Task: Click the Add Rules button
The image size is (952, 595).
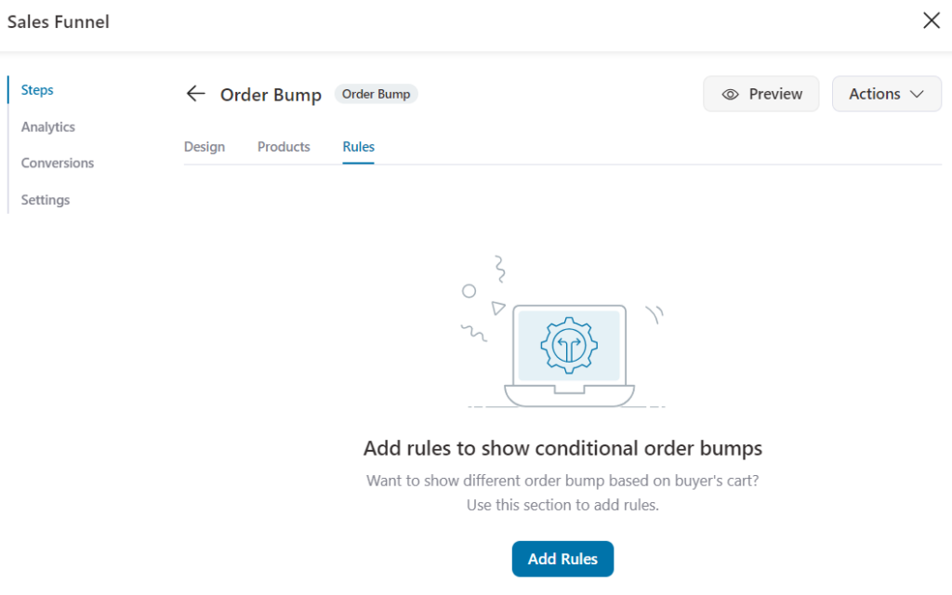Action: pos(562,559)
